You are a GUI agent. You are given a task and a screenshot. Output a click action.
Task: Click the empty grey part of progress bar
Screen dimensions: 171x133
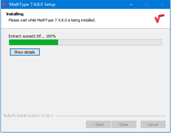coord(110,42)
